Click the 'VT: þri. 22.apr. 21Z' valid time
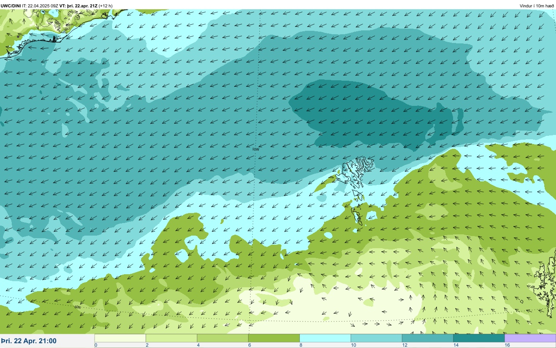This screenshot has height=348, width=556. (x=78, y=6)
